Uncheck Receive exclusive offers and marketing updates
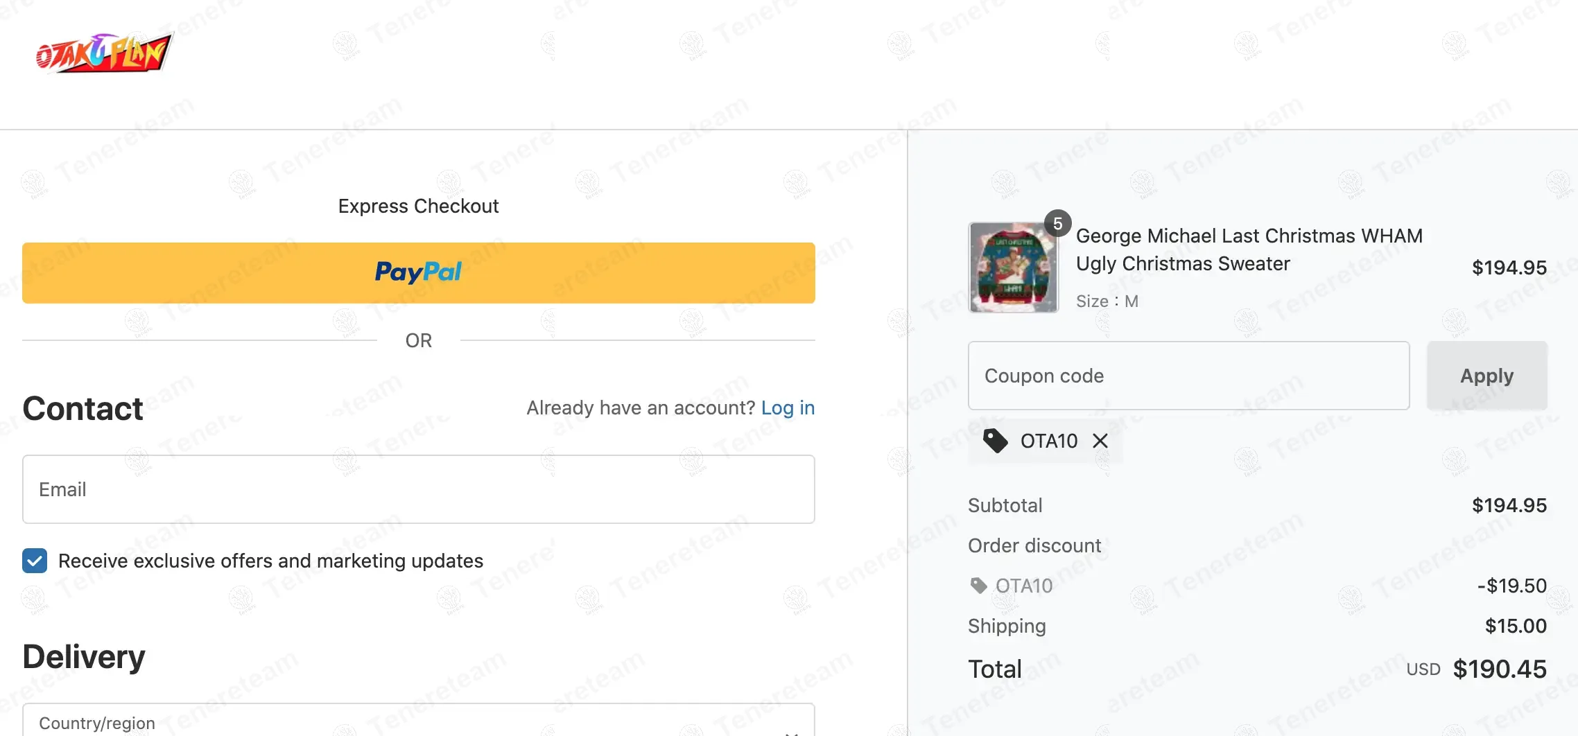This screenshot has height=736, width=1578. pyautogui.click(x=35, y=561)
